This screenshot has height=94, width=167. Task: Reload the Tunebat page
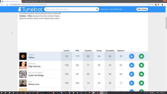coord(8,5)
